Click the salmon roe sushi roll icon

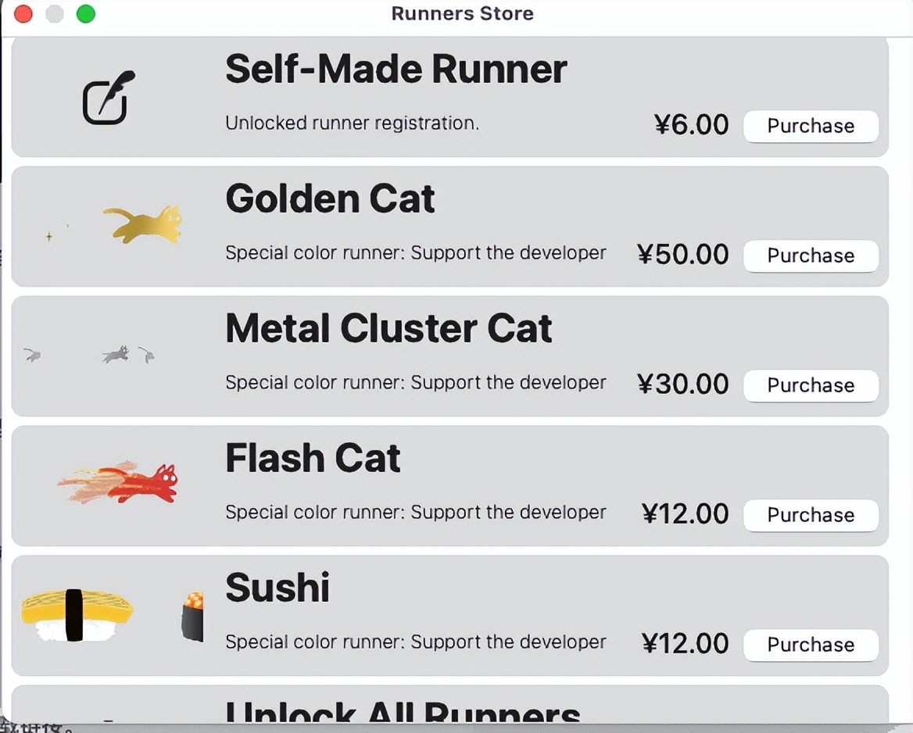click(193, 616)
